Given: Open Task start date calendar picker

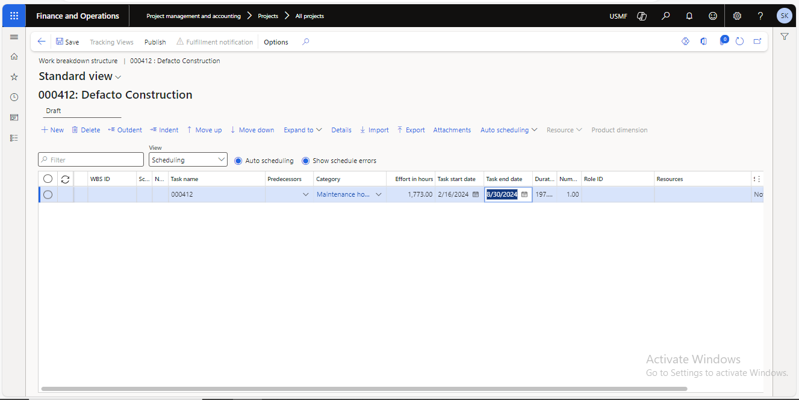Looking at the screenshot, I should pos(476,194).
